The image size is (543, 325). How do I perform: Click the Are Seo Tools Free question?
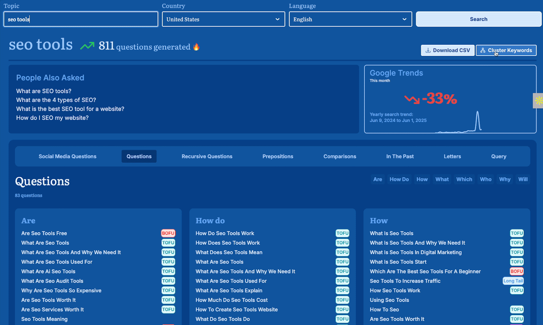point(44,233)
